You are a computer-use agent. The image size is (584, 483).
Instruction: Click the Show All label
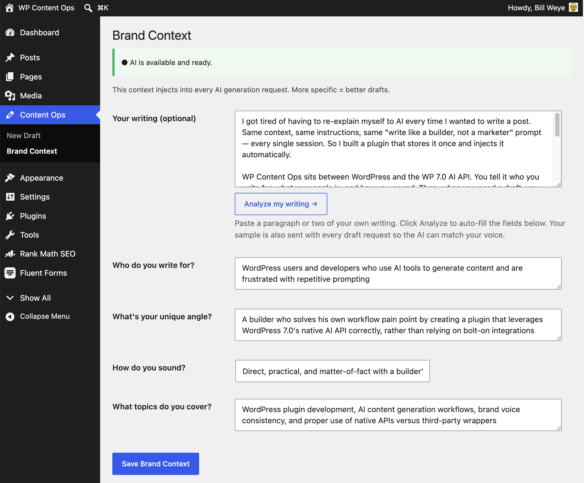[35, 298]
